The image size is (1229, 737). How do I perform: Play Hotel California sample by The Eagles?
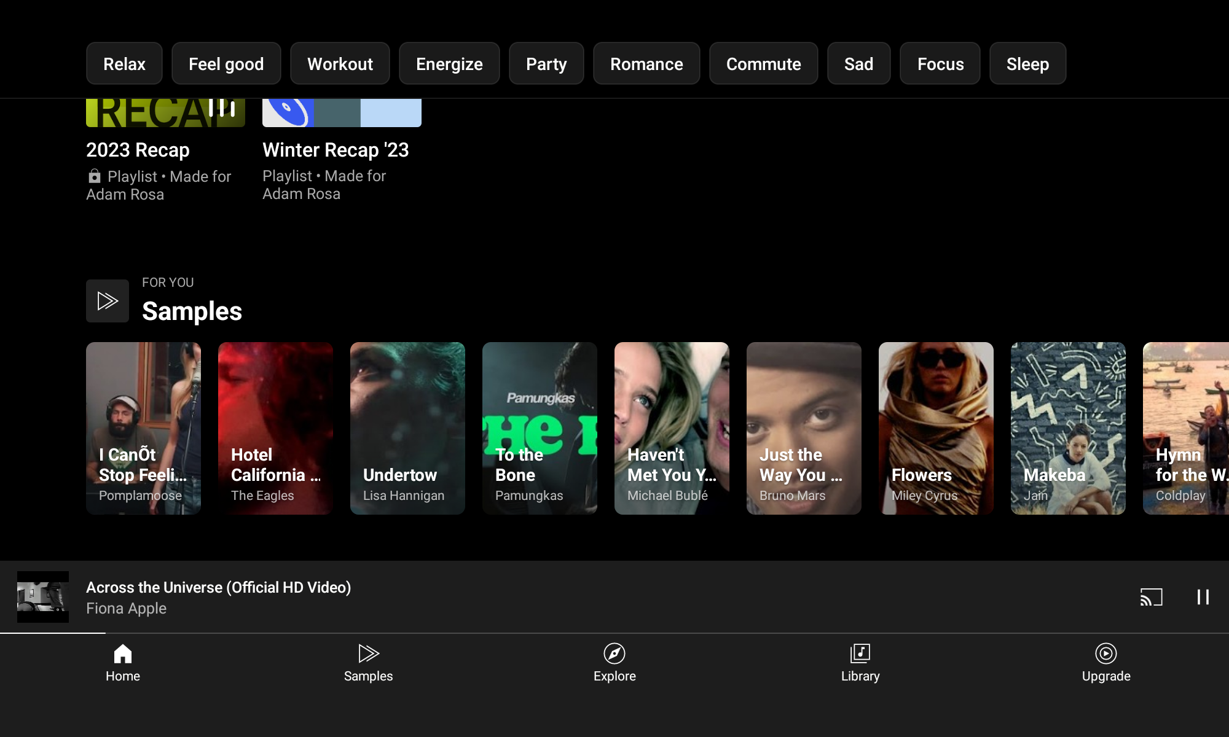tap(275, 428)
